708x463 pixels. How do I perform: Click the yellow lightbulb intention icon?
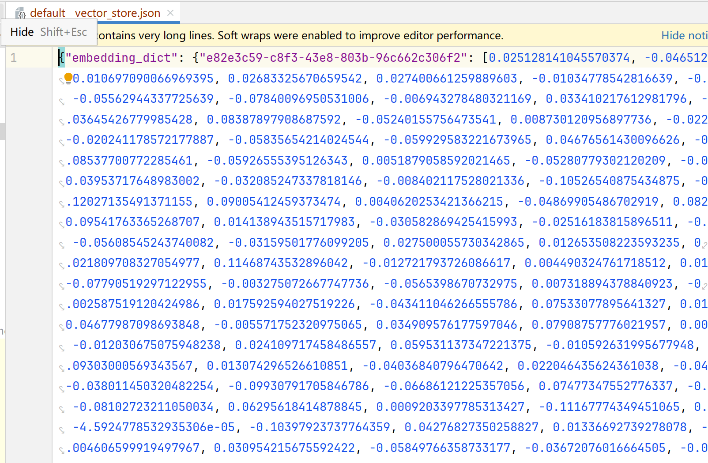(68, 79)
